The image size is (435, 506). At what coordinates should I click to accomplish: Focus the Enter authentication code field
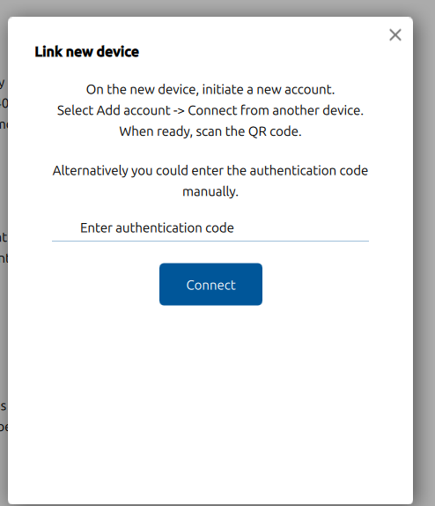click(210, 227)
